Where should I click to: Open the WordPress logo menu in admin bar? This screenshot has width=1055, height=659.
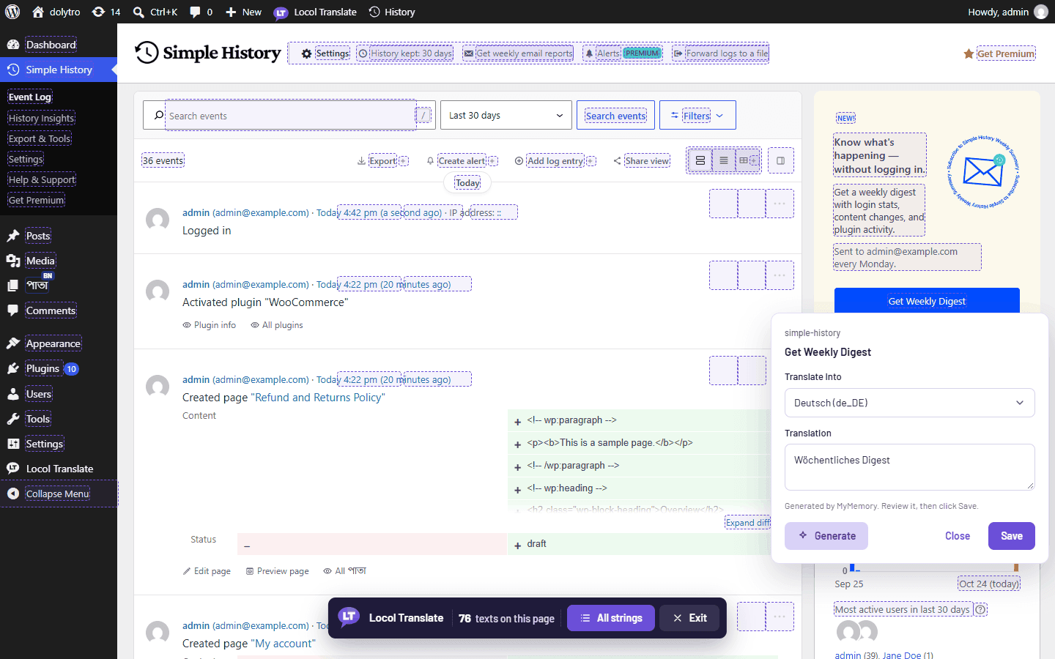click(x=12, y=12)
